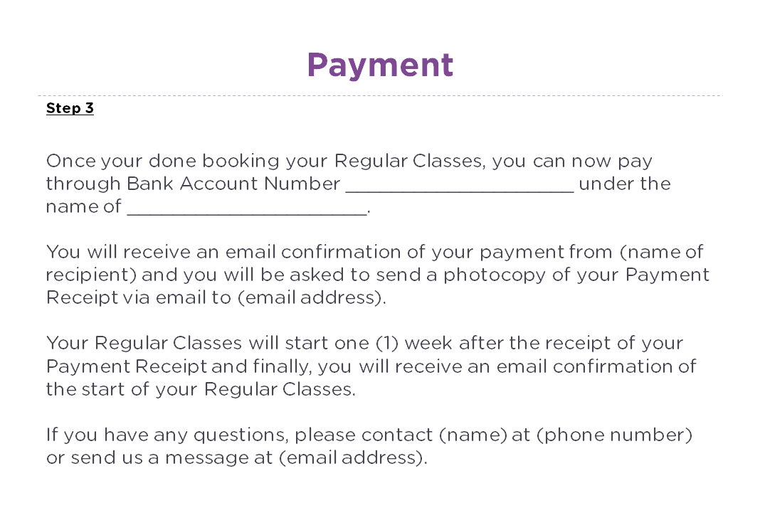Click the dotted divider line under title
The height and width of the screenshot is (513, 760).
(x=380, y=96)
